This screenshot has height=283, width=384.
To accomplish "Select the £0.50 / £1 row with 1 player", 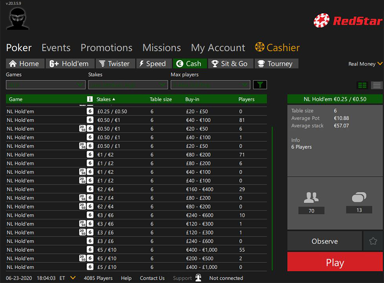I will [x=136, y=137].
